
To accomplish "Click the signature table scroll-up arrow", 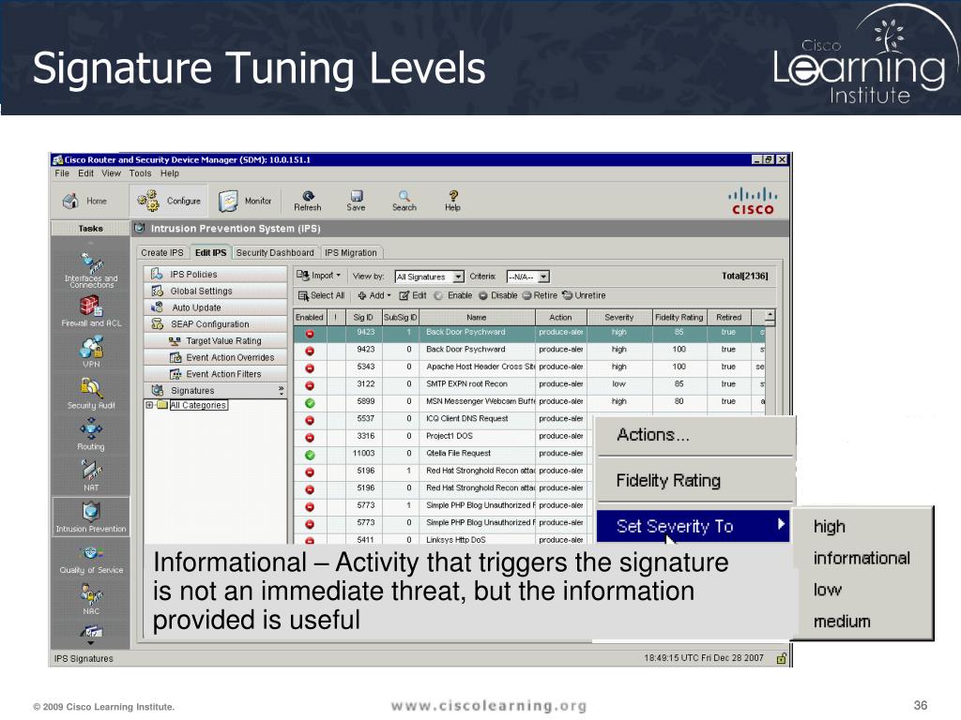I will [x=770, y=315].
